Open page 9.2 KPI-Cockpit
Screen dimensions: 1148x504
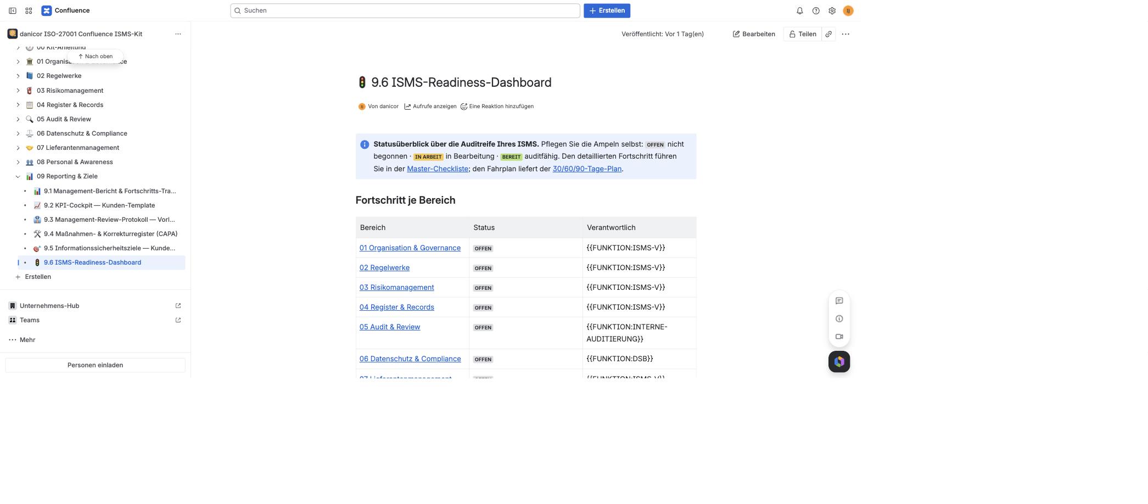99,205
